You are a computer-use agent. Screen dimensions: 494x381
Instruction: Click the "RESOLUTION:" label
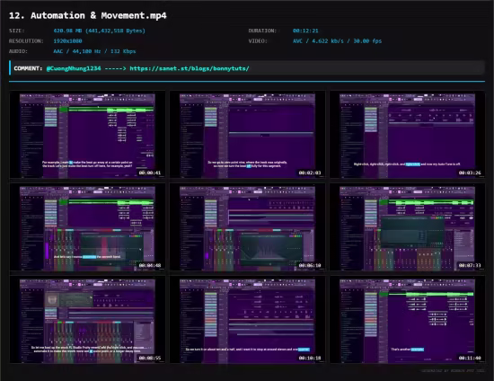click(x=26, y=41)
